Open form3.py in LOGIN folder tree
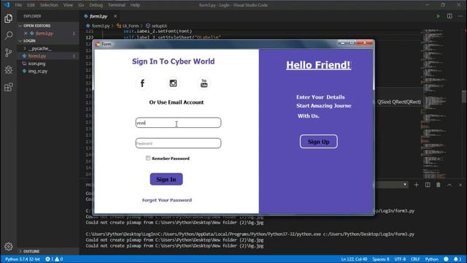The width and height of the screenshot is (467, 263). (x=37, y=56)
